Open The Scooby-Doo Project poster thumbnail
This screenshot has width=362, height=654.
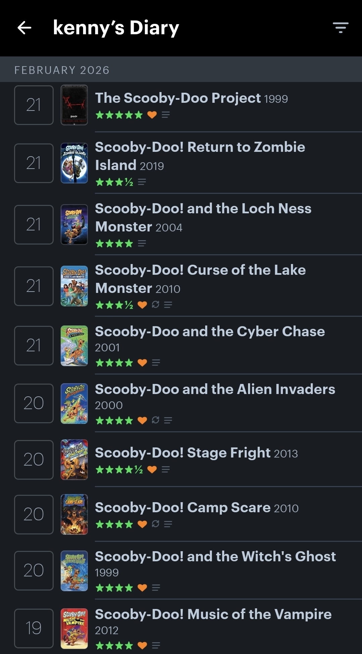pyautogui.click(x=74, y=105)
